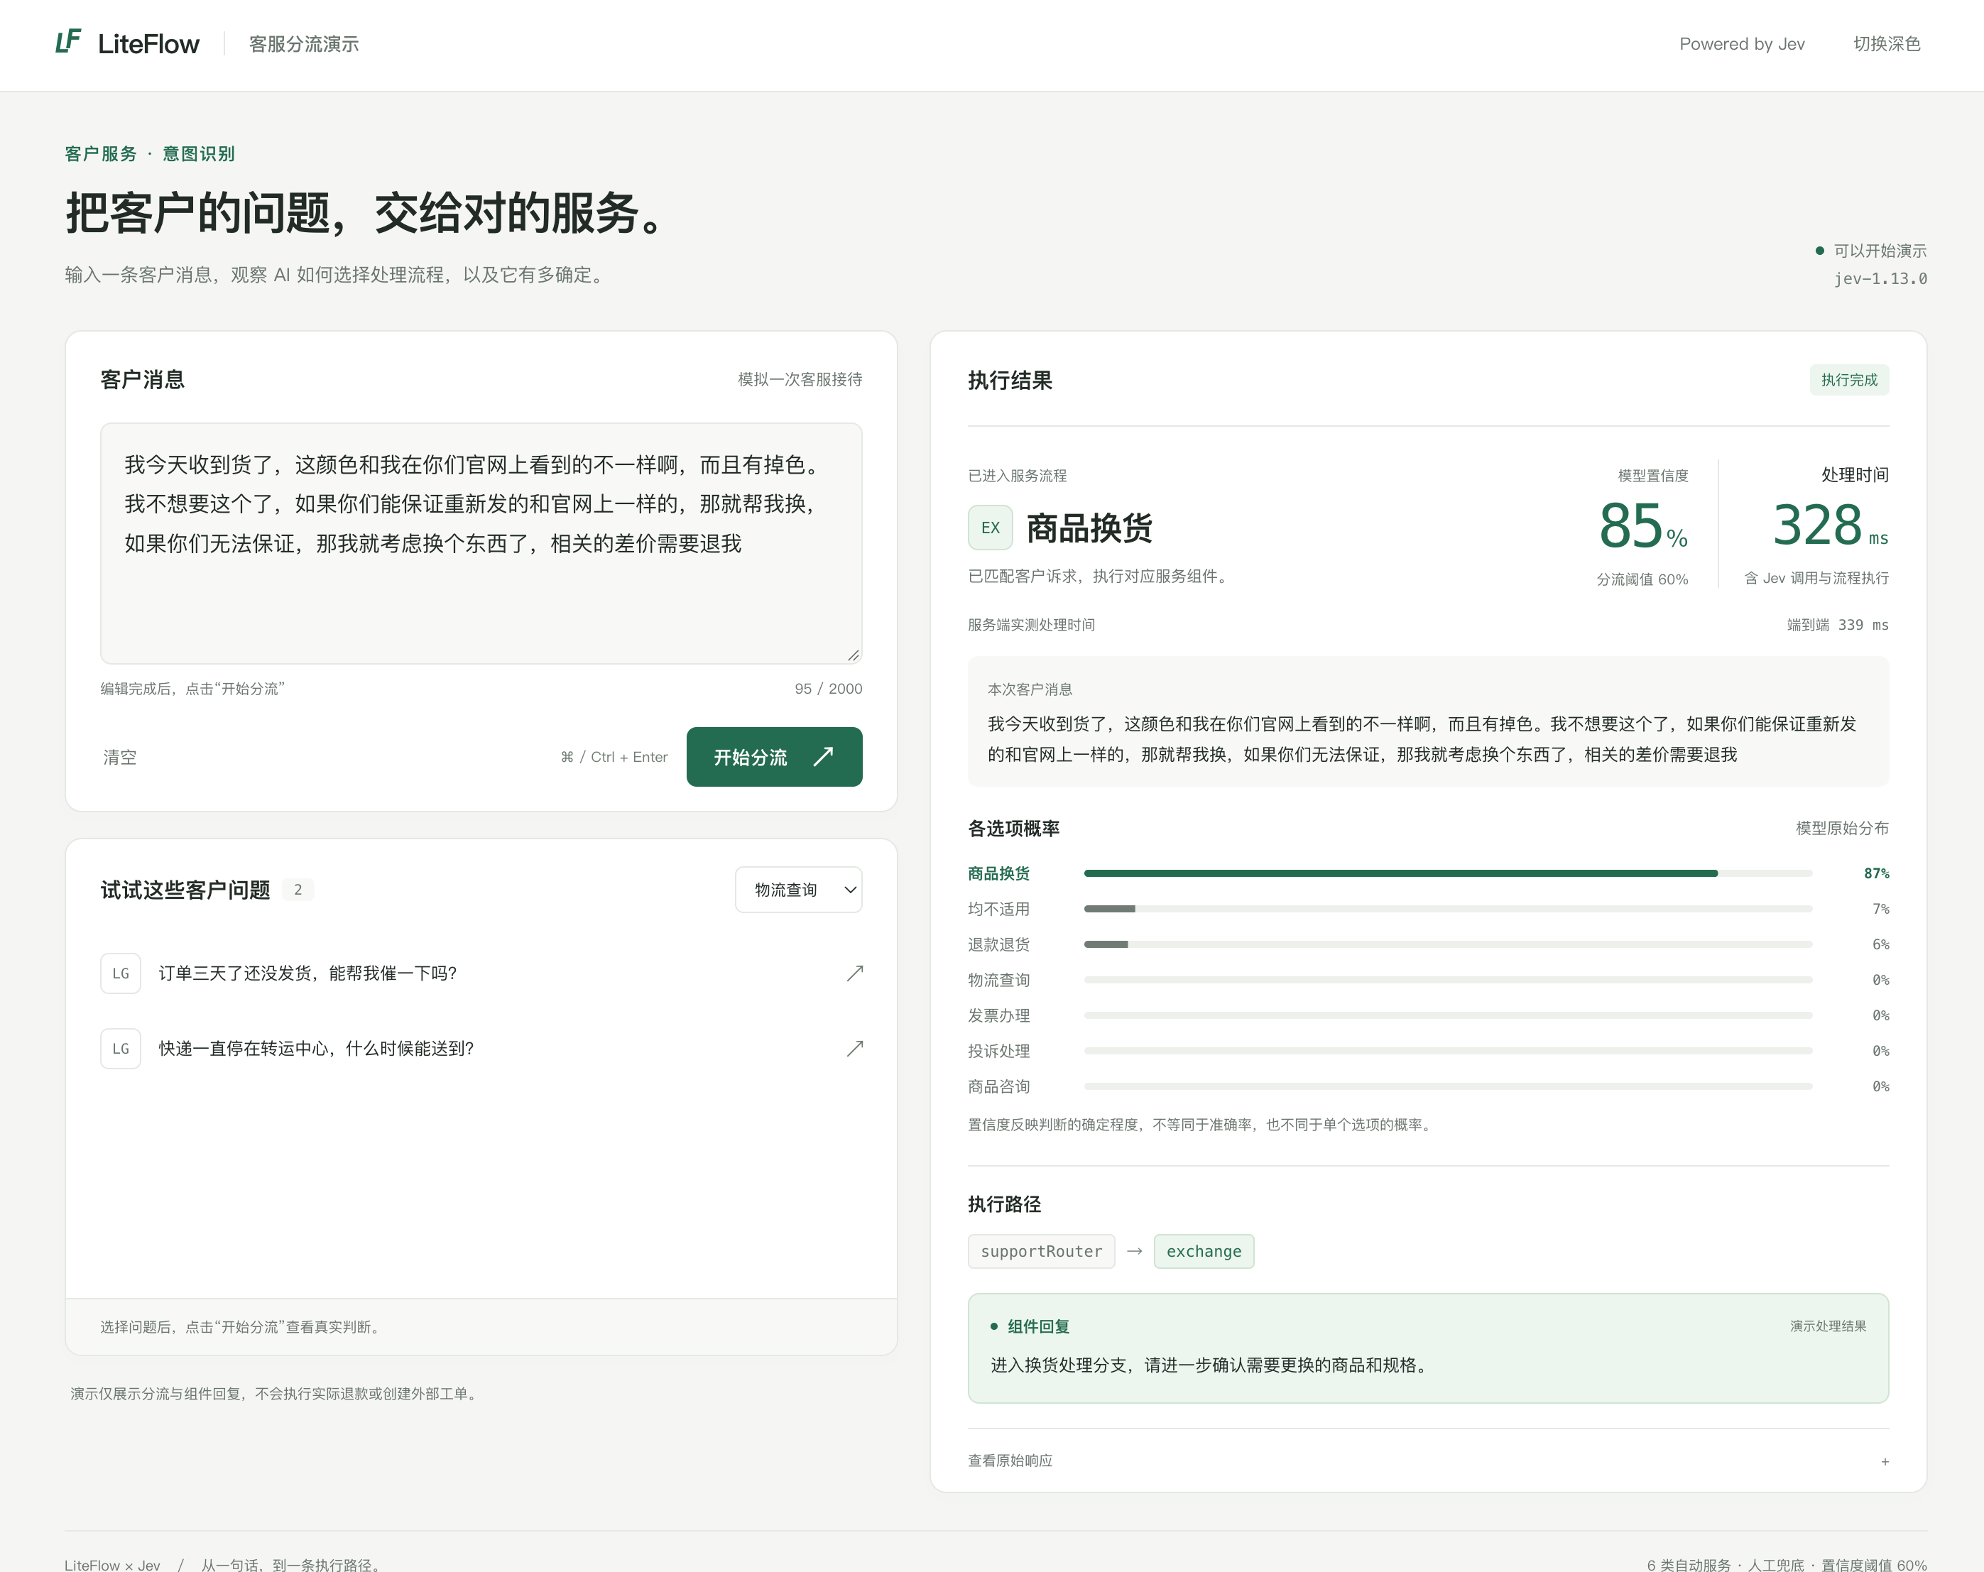Screen dimensions: 1984x1572
Task: Click the 商品换货 87% probability bar
Action: [x=1447, y=873]
